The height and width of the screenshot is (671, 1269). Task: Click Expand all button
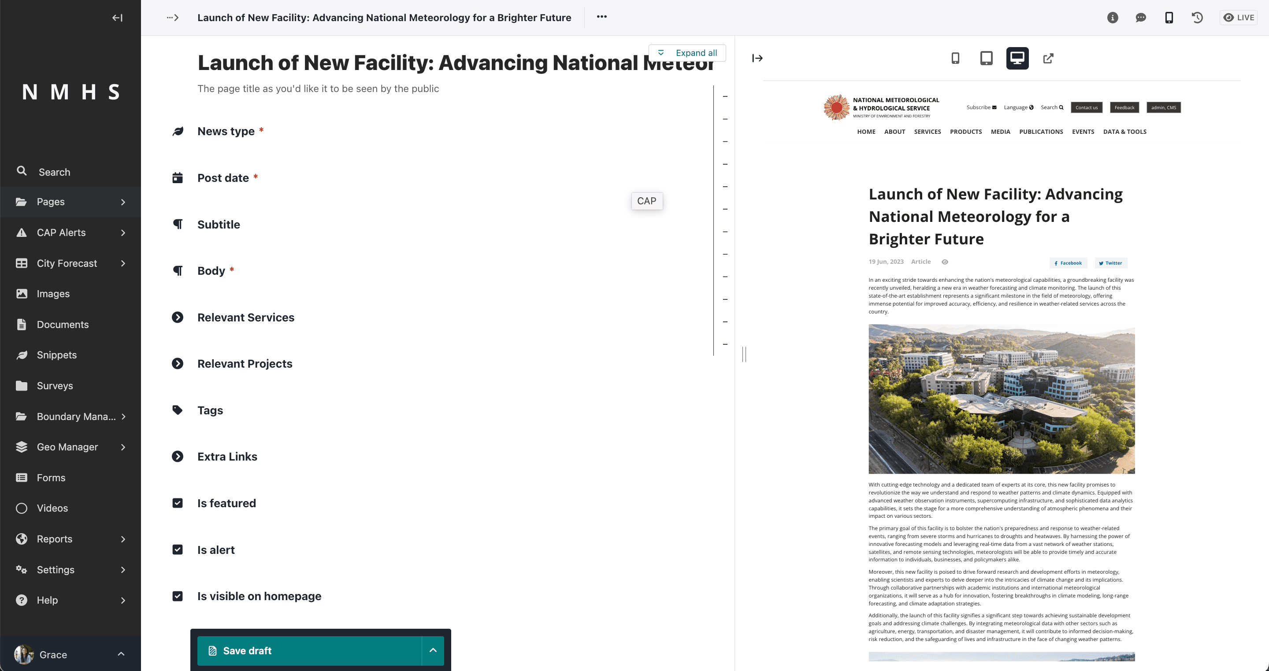click(x=687, y=53)
